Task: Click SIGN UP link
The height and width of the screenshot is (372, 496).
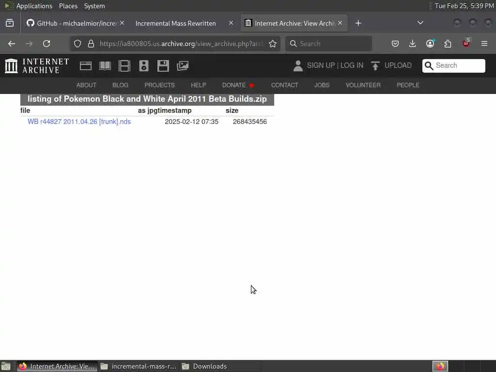Action: point(321,65)
